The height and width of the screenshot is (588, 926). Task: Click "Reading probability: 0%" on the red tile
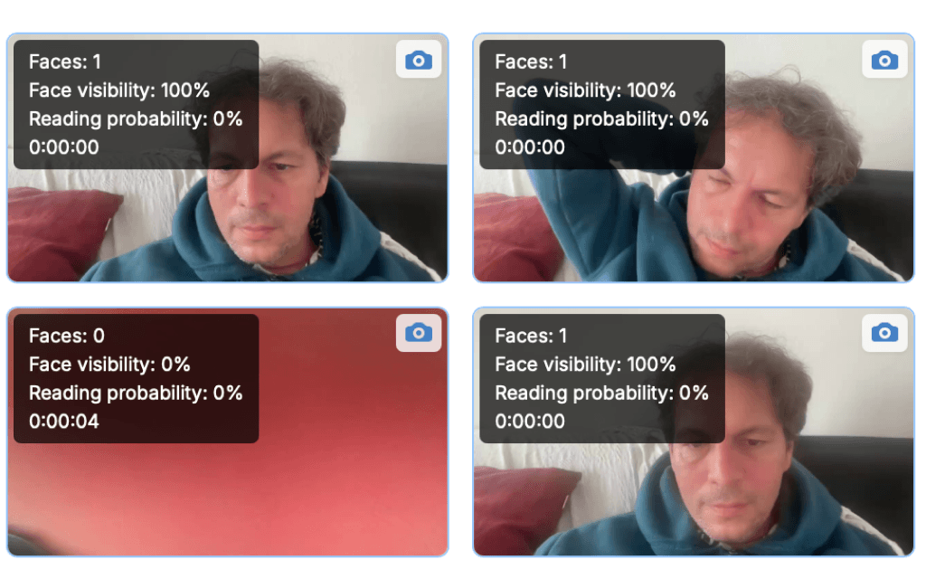point(136,393)
